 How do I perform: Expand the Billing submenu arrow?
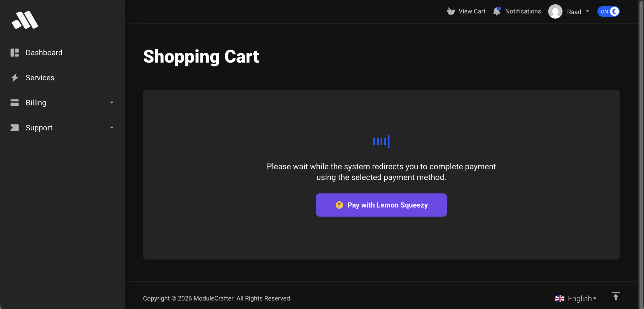coord(112,102)
